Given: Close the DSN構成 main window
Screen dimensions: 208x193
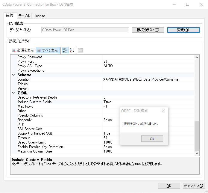Looking at the screenshot, I should point(201,4).
